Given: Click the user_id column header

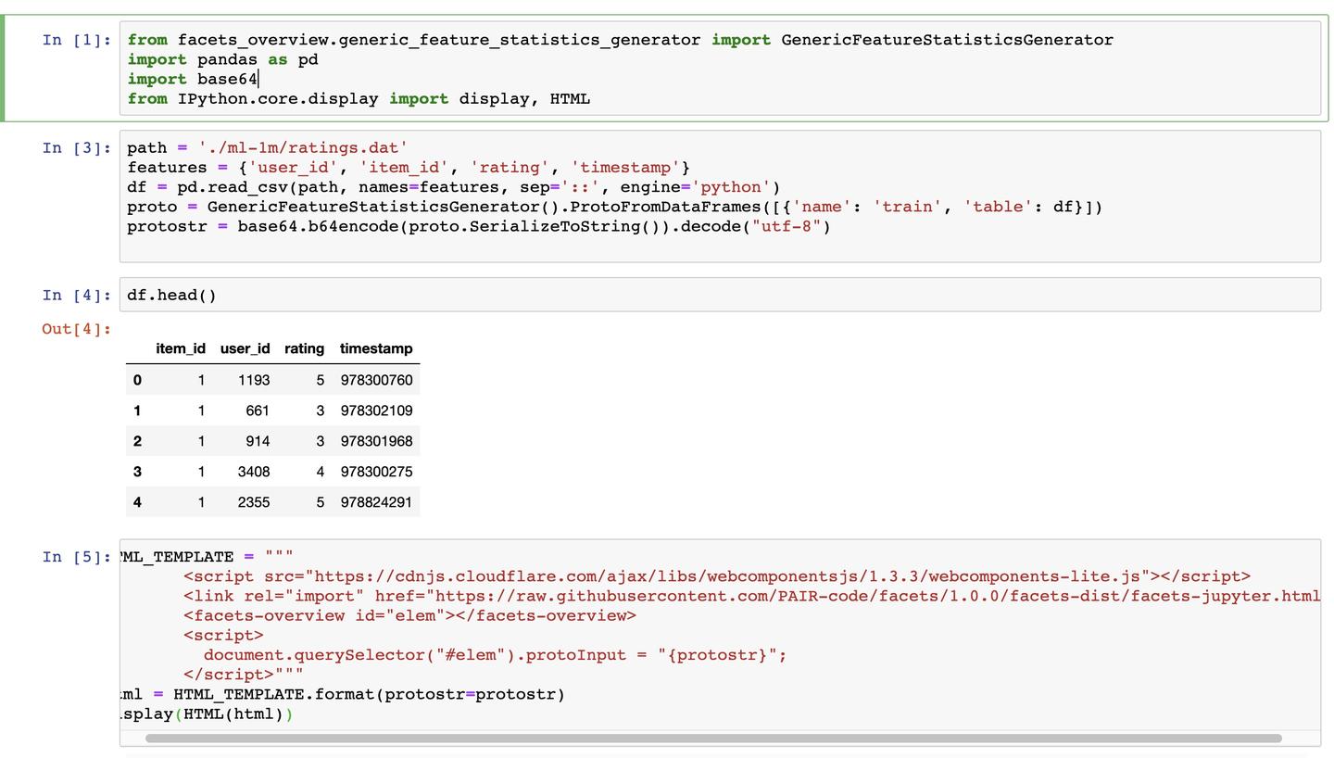Looking at the screenshot, I should [x=245, y=348].
